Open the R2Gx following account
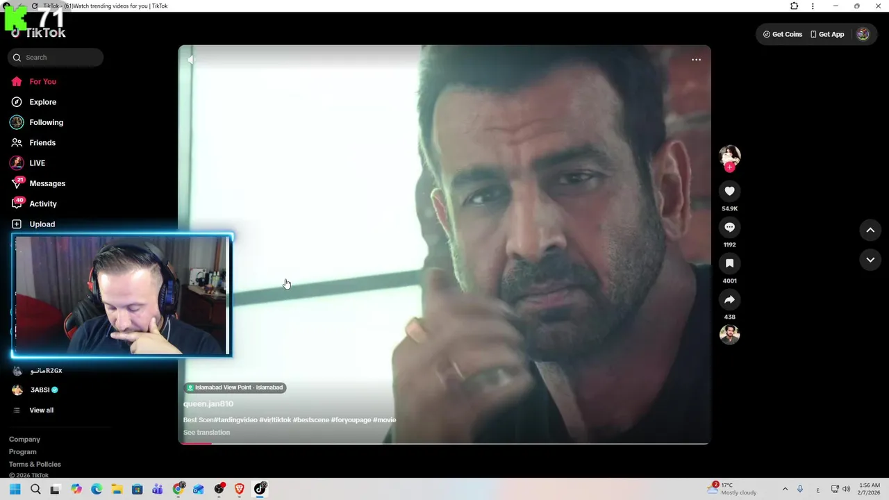 coord(38,371)
